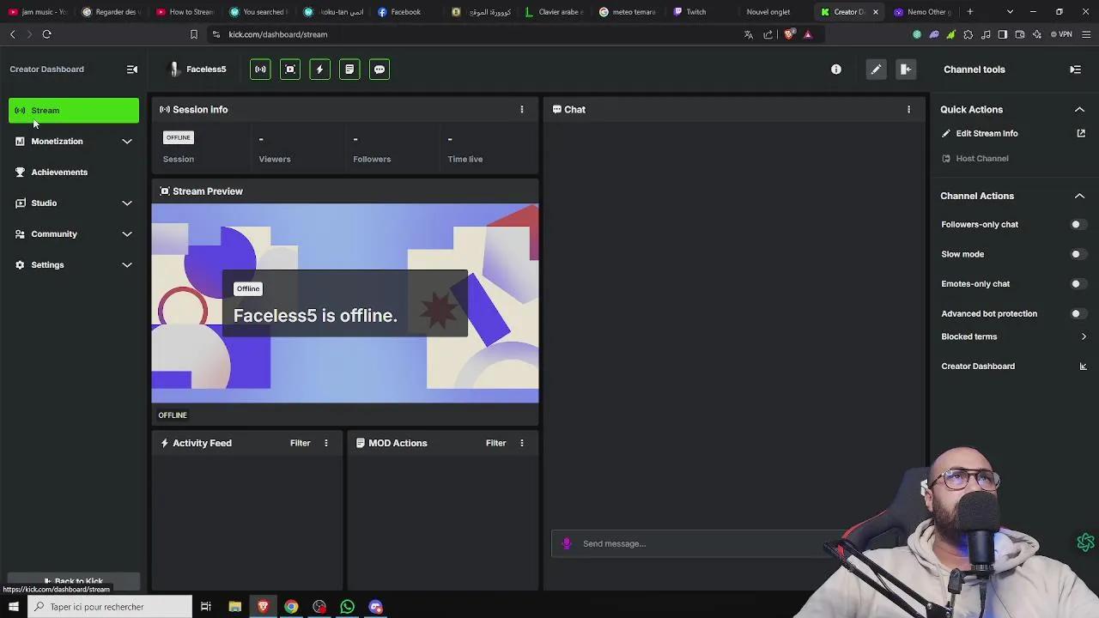The height and width of the screenshot is (618, 1099).
Task: Click the info icon near Channel tools
Action: click(835, 69)
